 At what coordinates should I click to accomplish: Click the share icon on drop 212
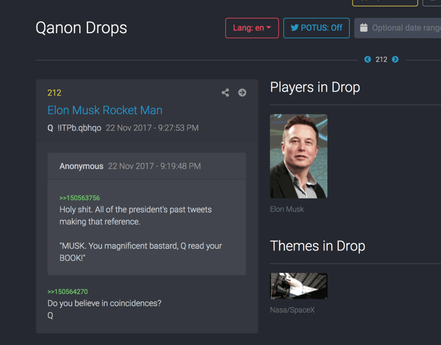[225, 93]
